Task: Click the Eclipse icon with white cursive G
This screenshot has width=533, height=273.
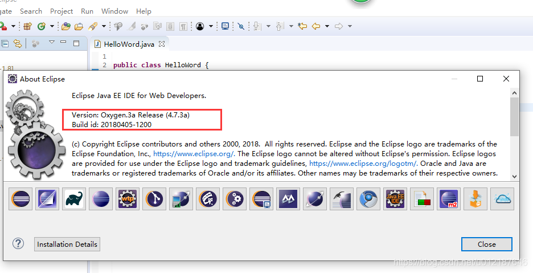Action: [208, 198]
